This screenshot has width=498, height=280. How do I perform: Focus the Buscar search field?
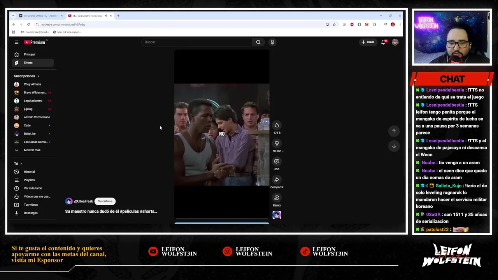click(x=197, y=42)
